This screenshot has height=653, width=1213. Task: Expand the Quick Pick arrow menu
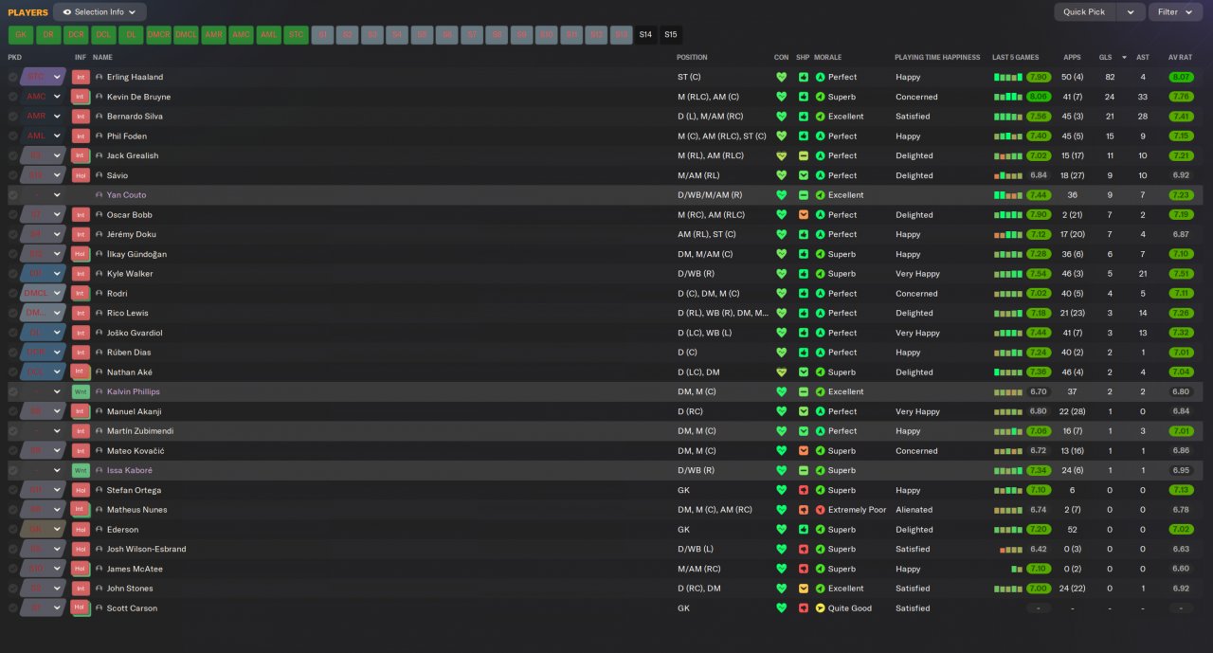pyautogui.click(x=1131, y=12)
